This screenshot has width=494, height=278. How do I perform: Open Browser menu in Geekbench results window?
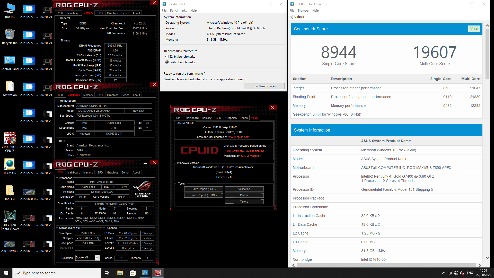click(x=303, y=11)
